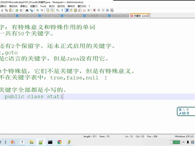Toggle Show All Characters pilcrow icon
Image resolution: width=195 pixels, height=146 pixels.
pyautogui.click(x=62, y=10)
